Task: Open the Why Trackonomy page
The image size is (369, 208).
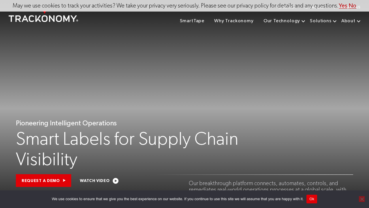Action: point(234,21)
